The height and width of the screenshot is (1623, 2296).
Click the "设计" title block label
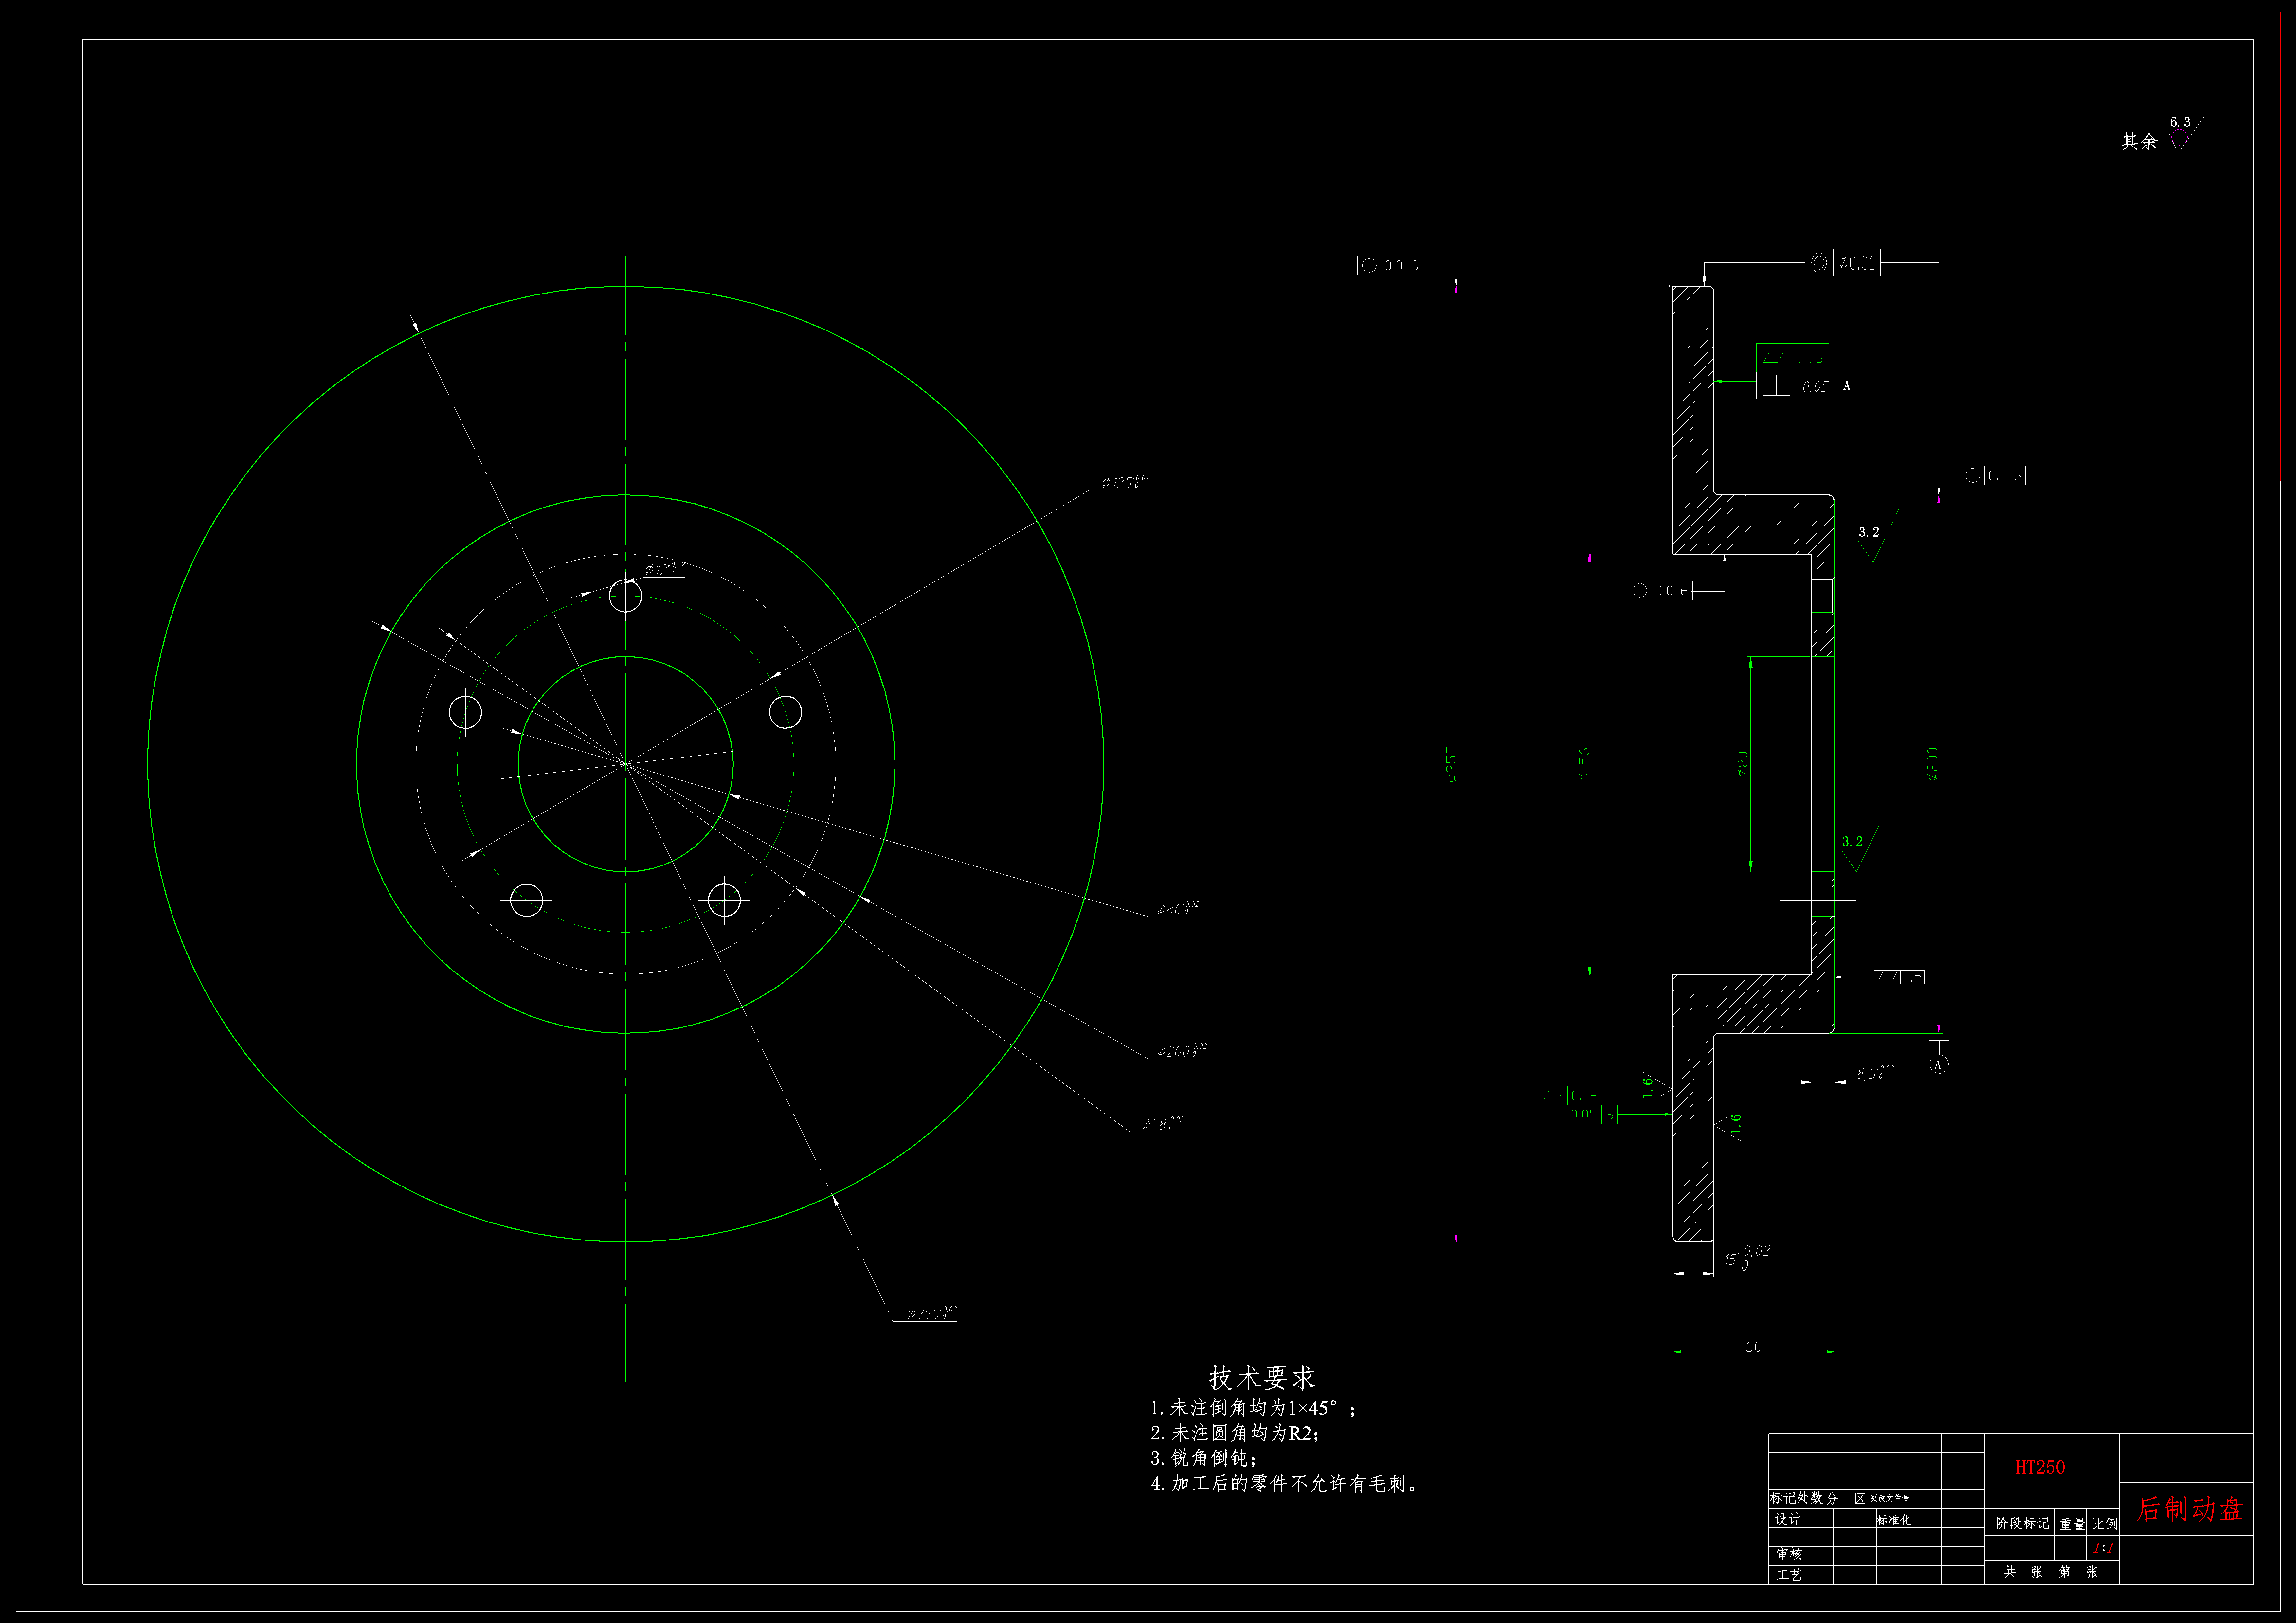click(x=1788, y=1519)
